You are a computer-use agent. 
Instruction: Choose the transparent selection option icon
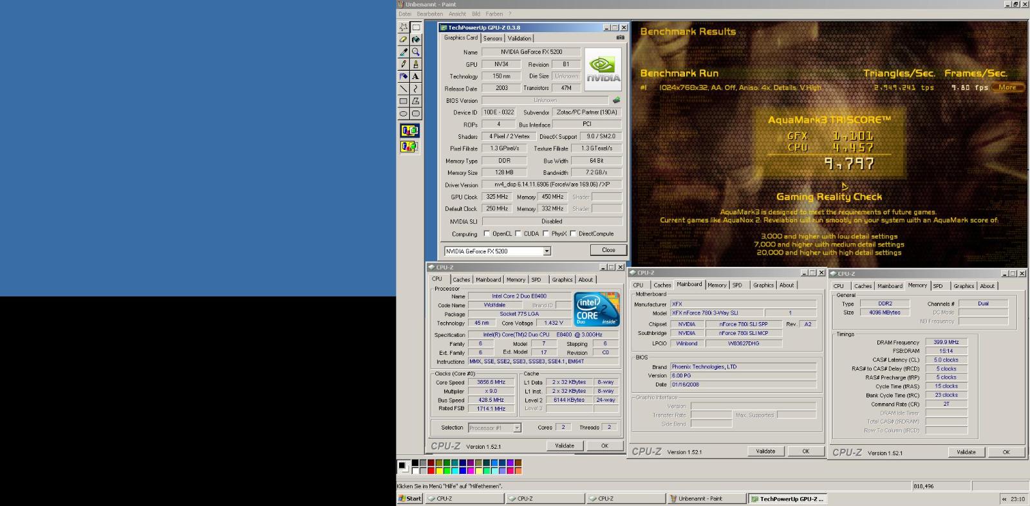pos(409,147)
